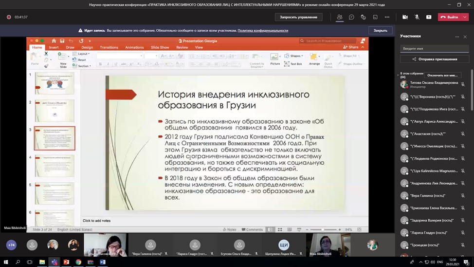474x267 pixels.
Task: Open more actions ellipsis in meeting toolbar
Action: coord(387,17)
